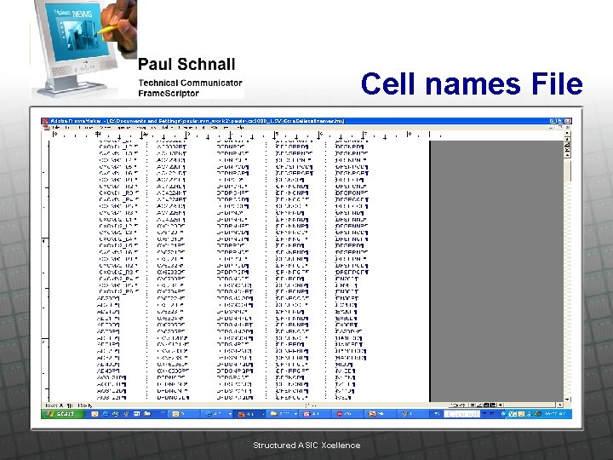Open the Internet Explorer group taskbar button
The width and height of the screenshot is (613, 460).
pyautogui.click(x=217, y=414)
